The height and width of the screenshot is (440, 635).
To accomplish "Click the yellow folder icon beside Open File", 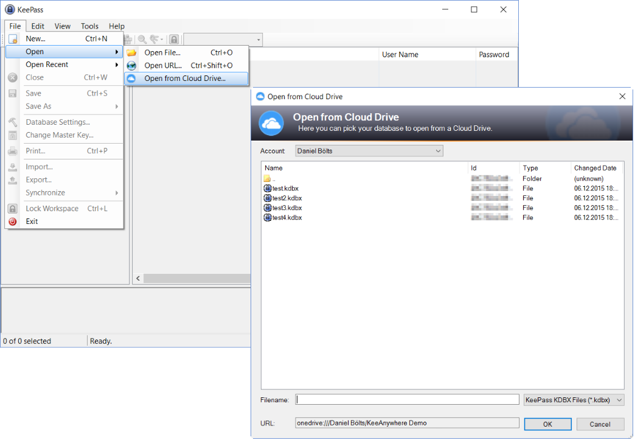I will (131, 53).
